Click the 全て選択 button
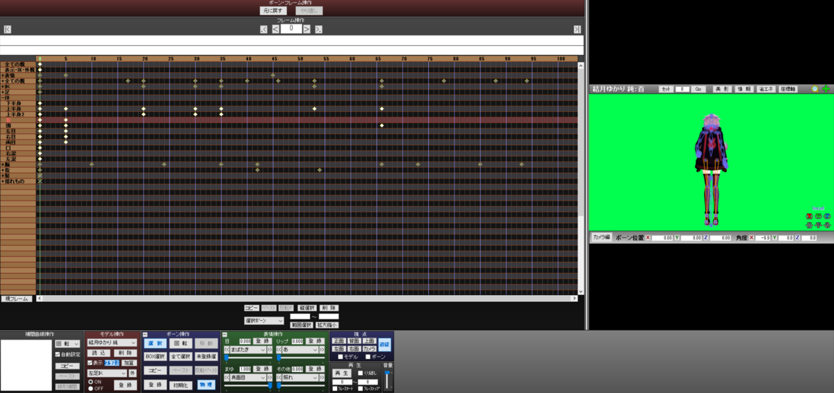This screenshot has width=834, height=393. click(182, 357)
